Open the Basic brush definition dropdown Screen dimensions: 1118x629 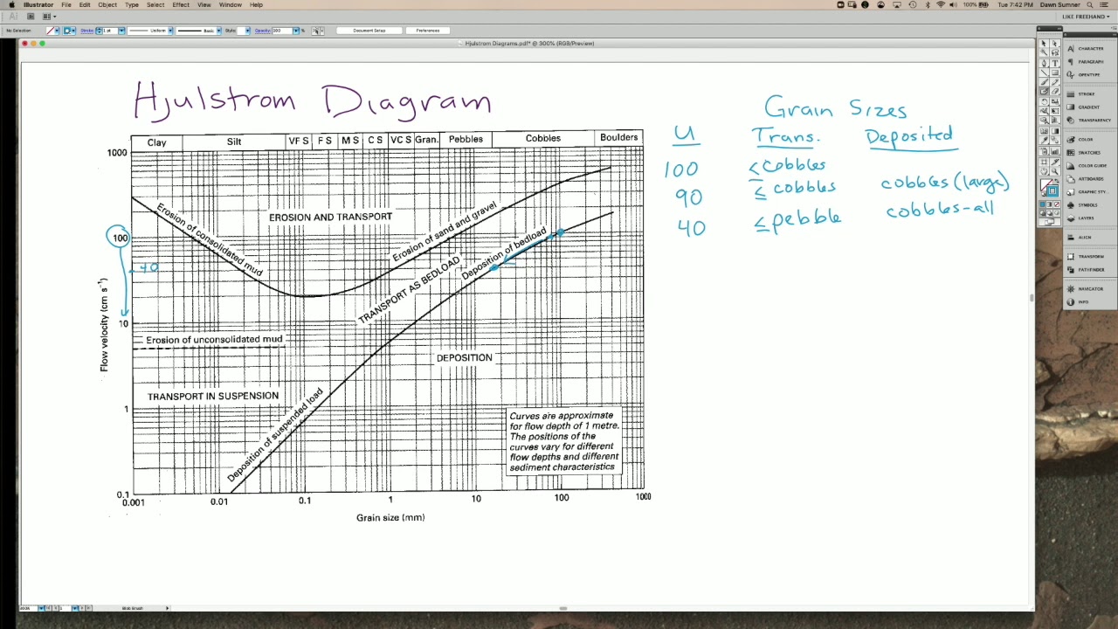point(218,31)
